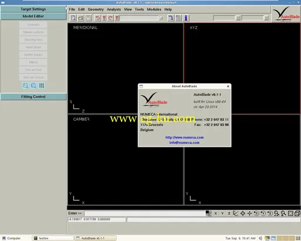Select the Y axis view button
The height and width of the screenshot is (241, 301).
coord(222,213)
